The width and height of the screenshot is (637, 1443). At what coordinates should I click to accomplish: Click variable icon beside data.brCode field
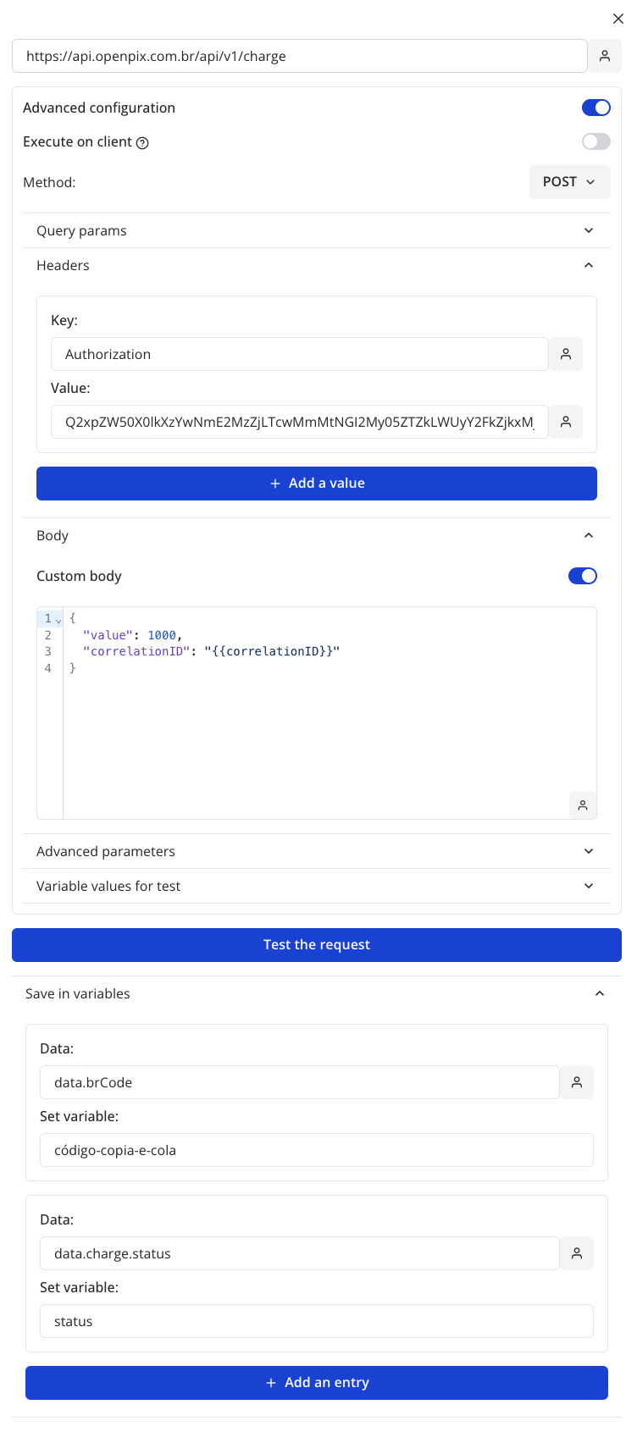(x=577, y=1082)
